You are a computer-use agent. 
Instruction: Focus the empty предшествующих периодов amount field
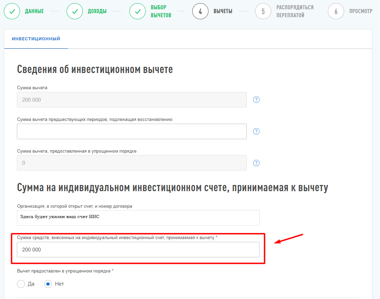132,131
